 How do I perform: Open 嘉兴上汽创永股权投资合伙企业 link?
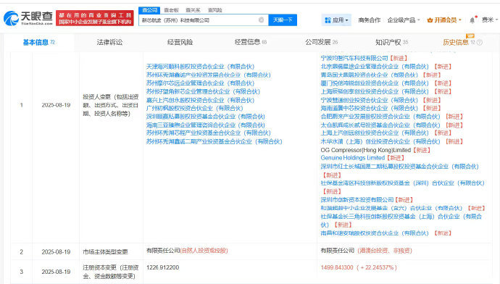(200, 100)
